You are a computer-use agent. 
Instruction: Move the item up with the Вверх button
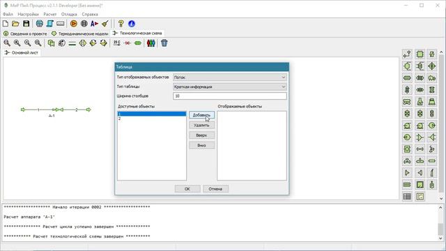coord(201,135)
